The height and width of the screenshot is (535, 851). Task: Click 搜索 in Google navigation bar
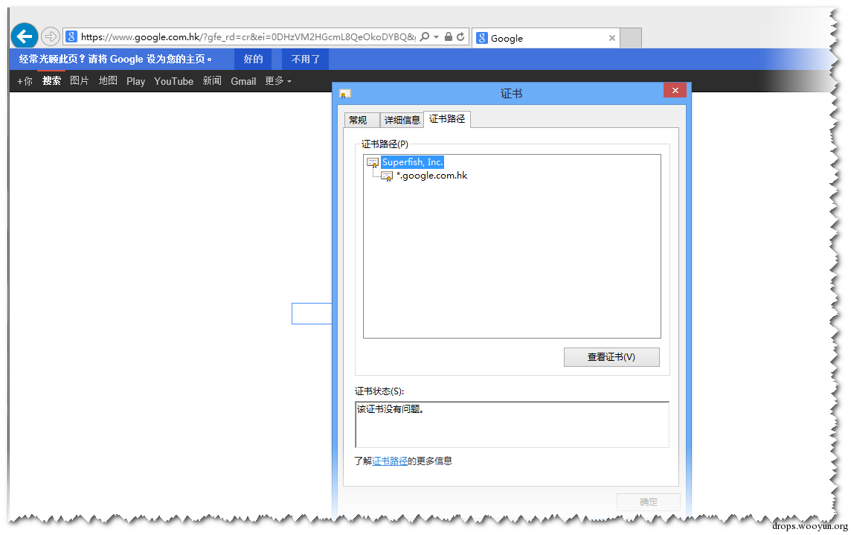[51, 81]
